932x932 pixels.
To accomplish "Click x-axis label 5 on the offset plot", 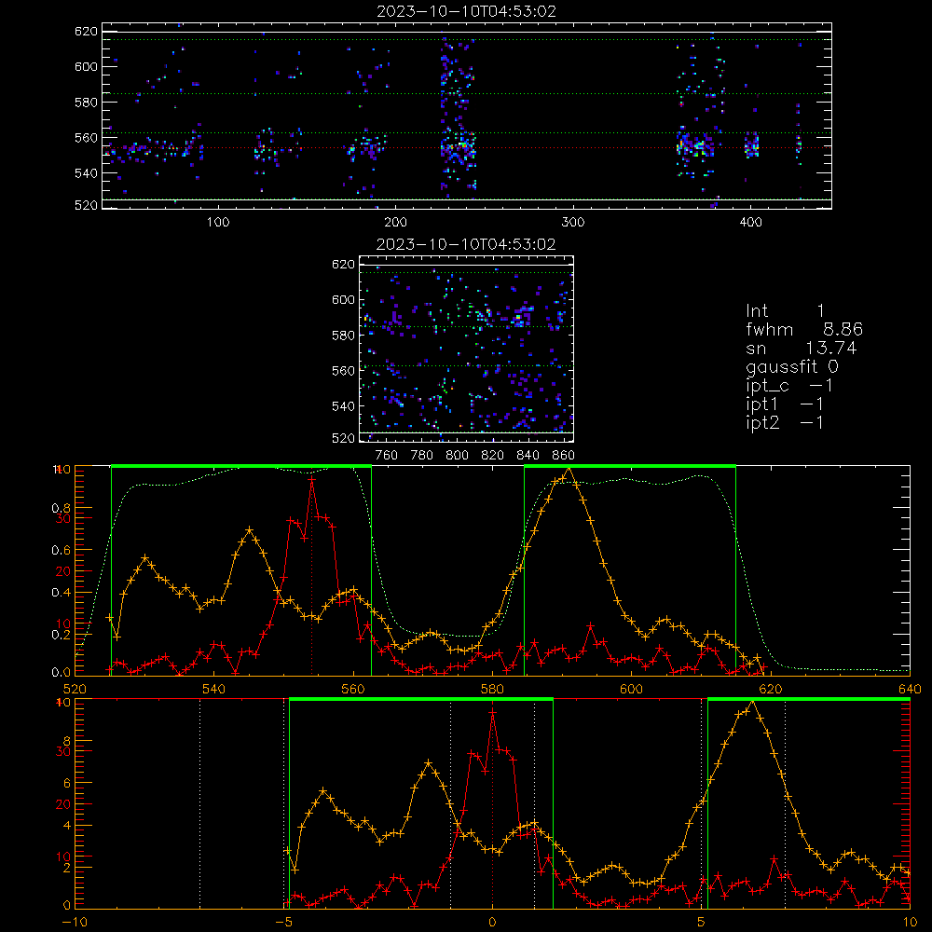I will [x=701, y=923].
